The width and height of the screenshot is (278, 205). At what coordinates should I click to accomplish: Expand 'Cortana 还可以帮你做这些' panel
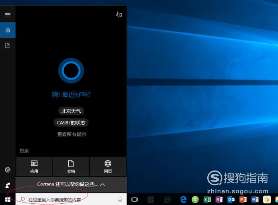click(71, 185)
